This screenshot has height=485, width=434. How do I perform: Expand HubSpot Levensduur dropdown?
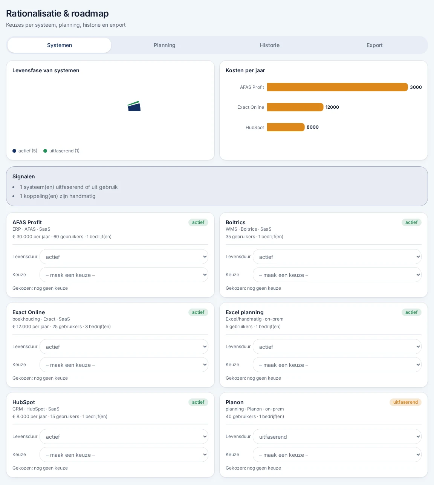[124, 436]
